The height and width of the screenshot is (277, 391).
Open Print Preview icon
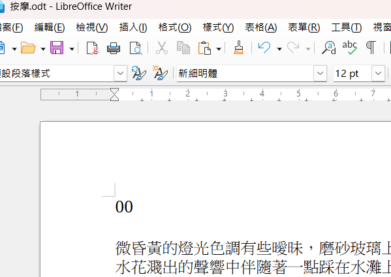click(x=136, y=48)
